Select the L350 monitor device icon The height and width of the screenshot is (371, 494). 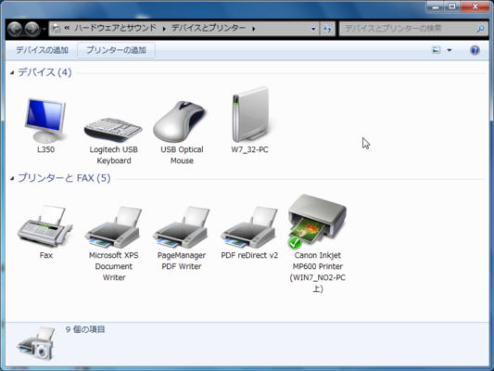click(45, 121)
